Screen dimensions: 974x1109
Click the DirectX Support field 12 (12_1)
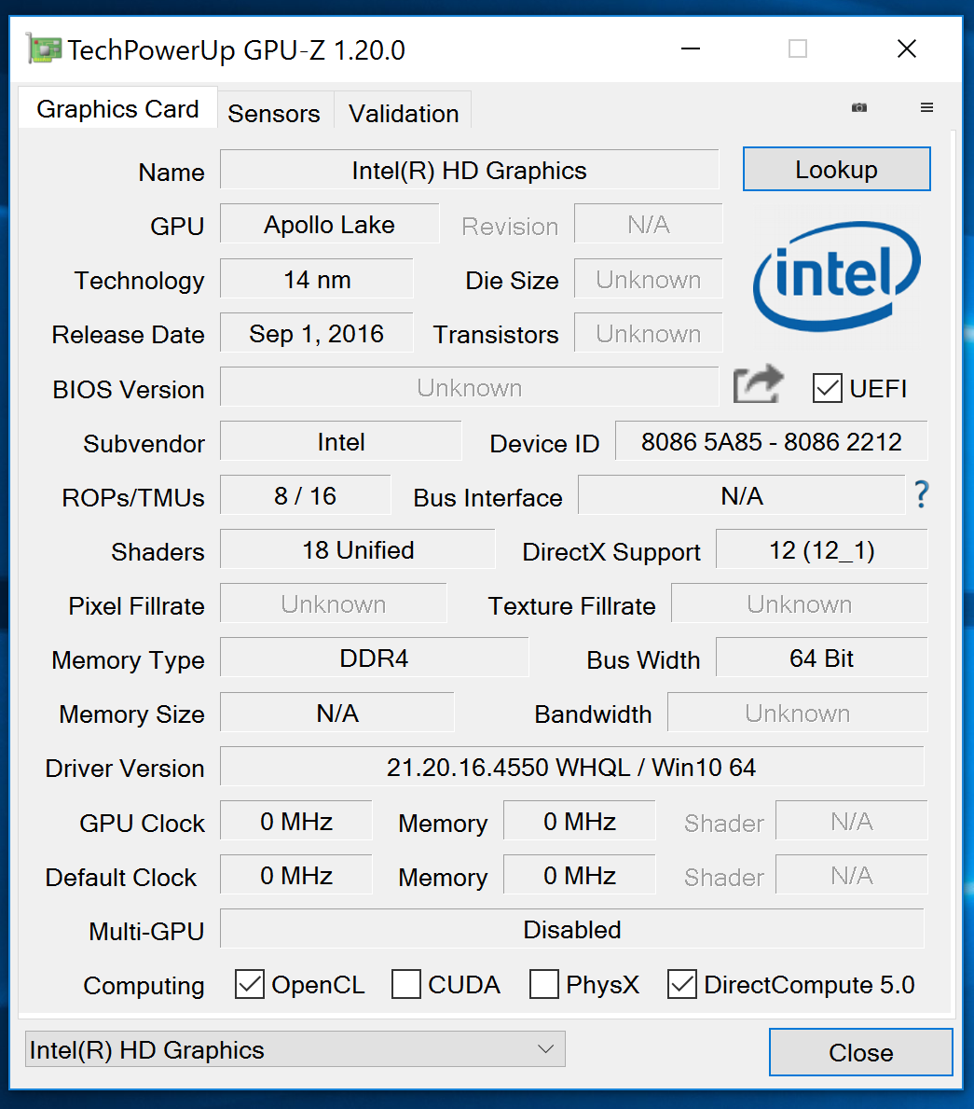click(x=822, y=549)
